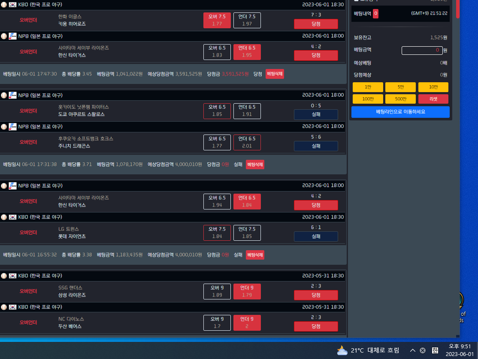Toggle the Korean 한 input-method indicator
478x359 pixels.
pos(435,350)
